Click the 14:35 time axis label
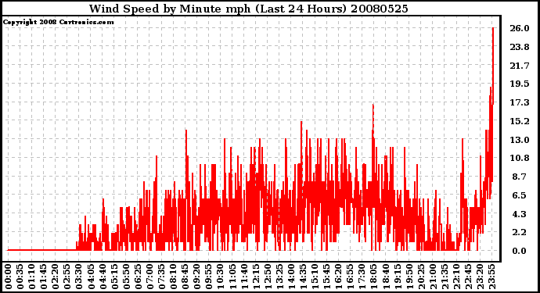Screen dimensions: 540x293 [x=303, y=277]
